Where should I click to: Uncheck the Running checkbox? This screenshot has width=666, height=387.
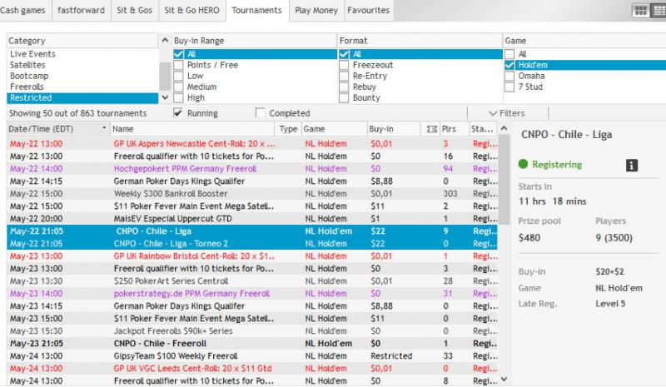tap(178, 113)
